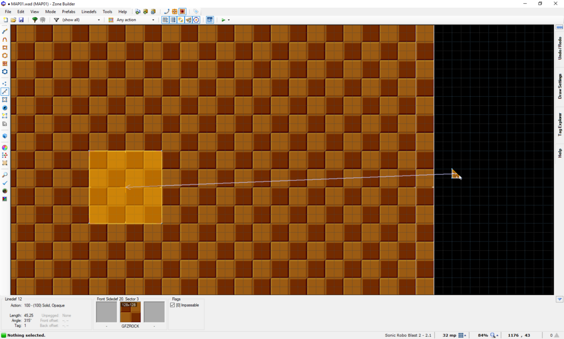
Task: Click the green tree Things filter icon
Action: click(35, 20)
